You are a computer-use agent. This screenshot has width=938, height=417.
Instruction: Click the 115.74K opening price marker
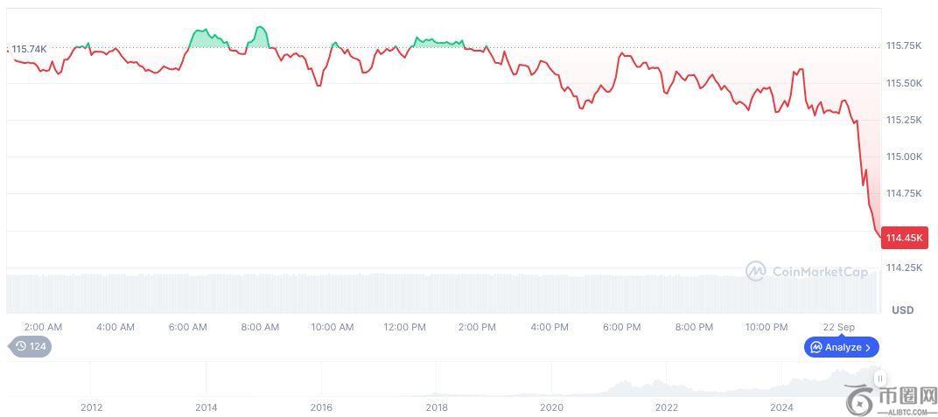pos(29,49)
